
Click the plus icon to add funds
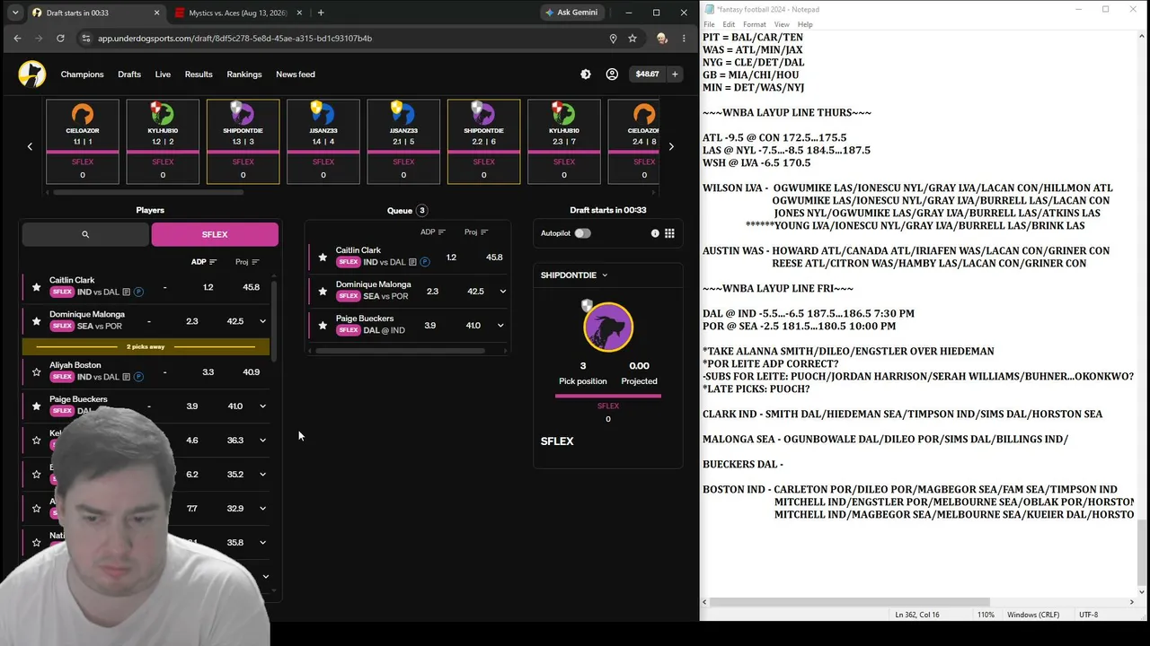click(675, 74)
